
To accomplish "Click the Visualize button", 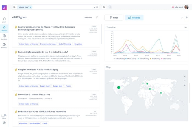I will (134, 17).
